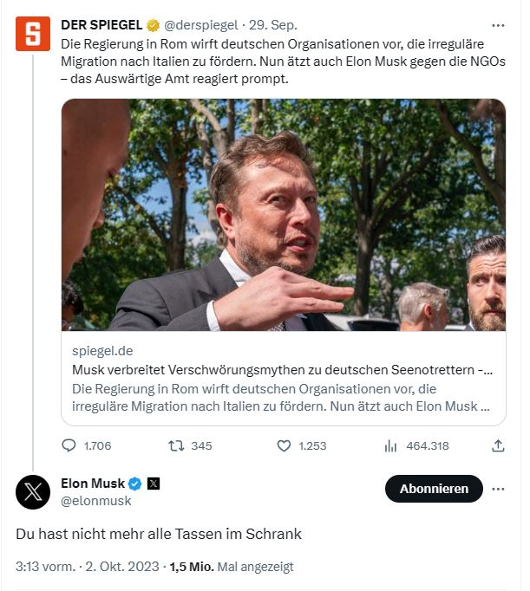Open the view statistics bar chart icon

coord(390,446)
